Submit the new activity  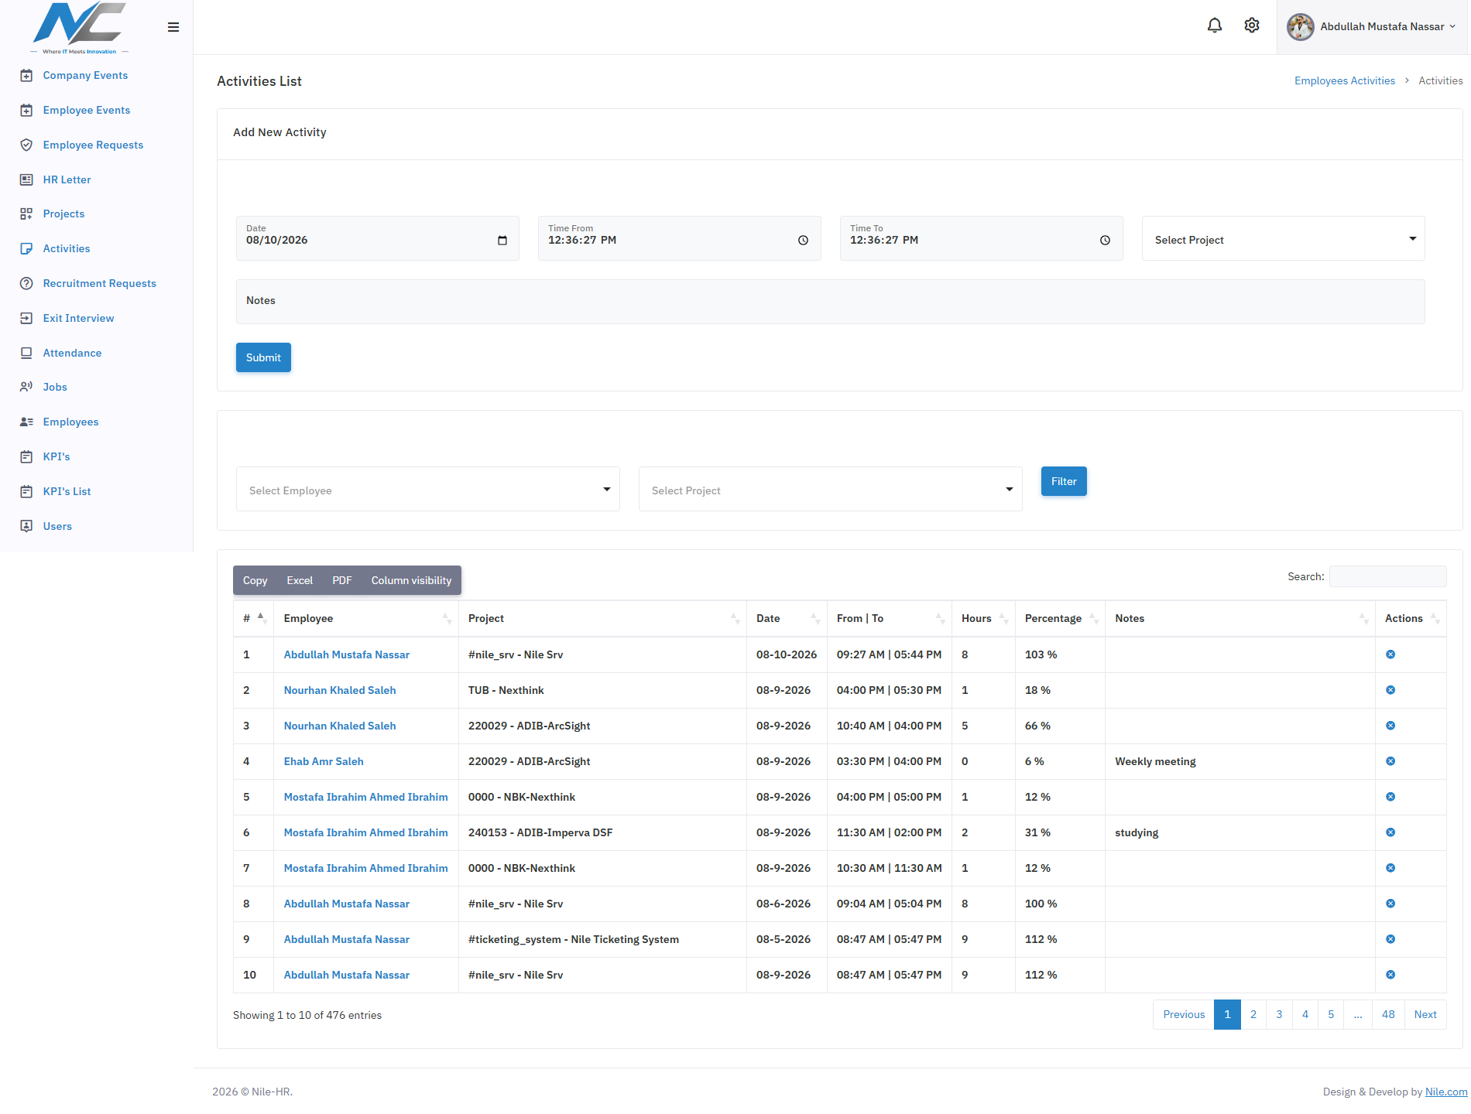pyautogui.click(x=263, y=357)
